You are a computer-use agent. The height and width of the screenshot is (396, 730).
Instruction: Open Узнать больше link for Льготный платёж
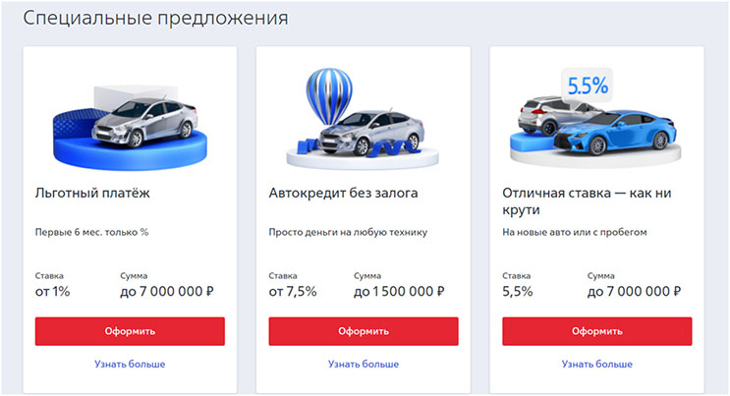[130, 364]
